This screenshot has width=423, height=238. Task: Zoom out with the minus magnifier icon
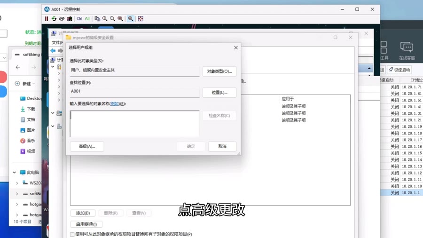click(x=112, y=19)
